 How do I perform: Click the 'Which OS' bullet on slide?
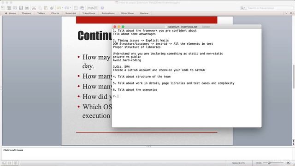tap(97, 107)
